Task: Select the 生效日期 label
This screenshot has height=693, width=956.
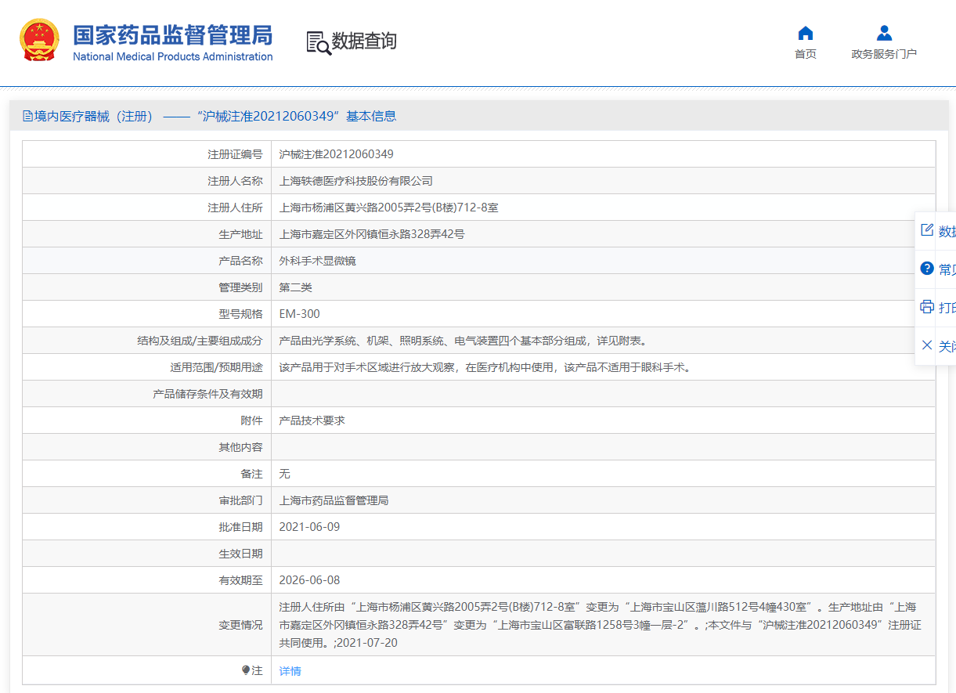Action: [240, 554]
